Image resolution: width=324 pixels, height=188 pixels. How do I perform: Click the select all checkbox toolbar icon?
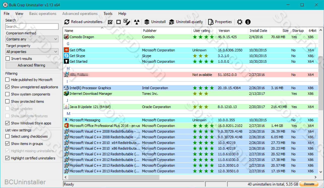pos(110,22)
